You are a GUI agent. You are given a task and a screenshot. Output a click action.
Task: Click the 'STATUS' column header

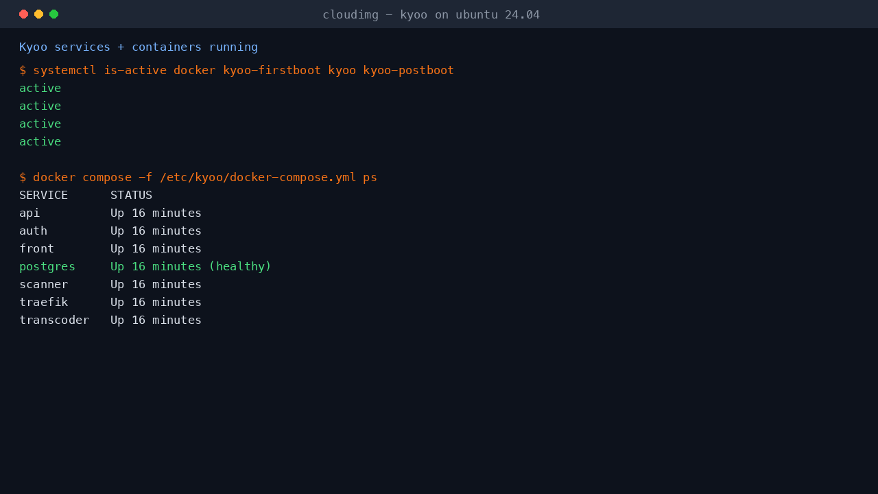[x=131, y=195]
